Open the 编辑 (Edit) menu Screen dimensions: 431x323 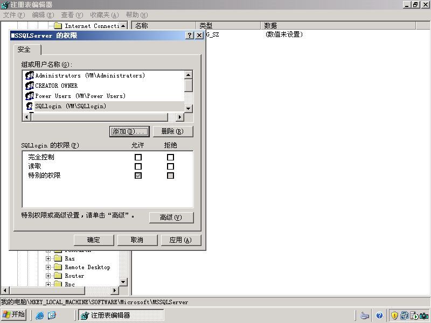point(43,15)
